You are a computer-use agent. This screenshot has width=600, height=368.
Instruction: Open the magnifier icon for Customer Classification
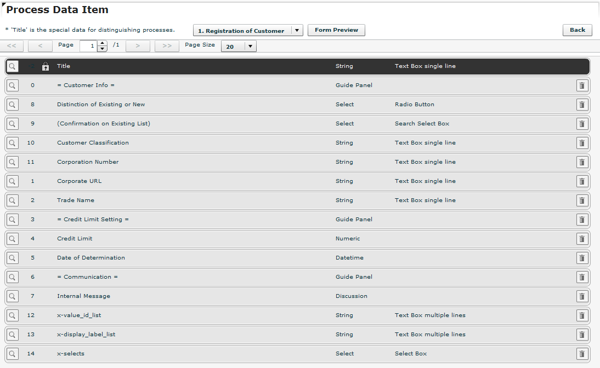coord(12,143)
